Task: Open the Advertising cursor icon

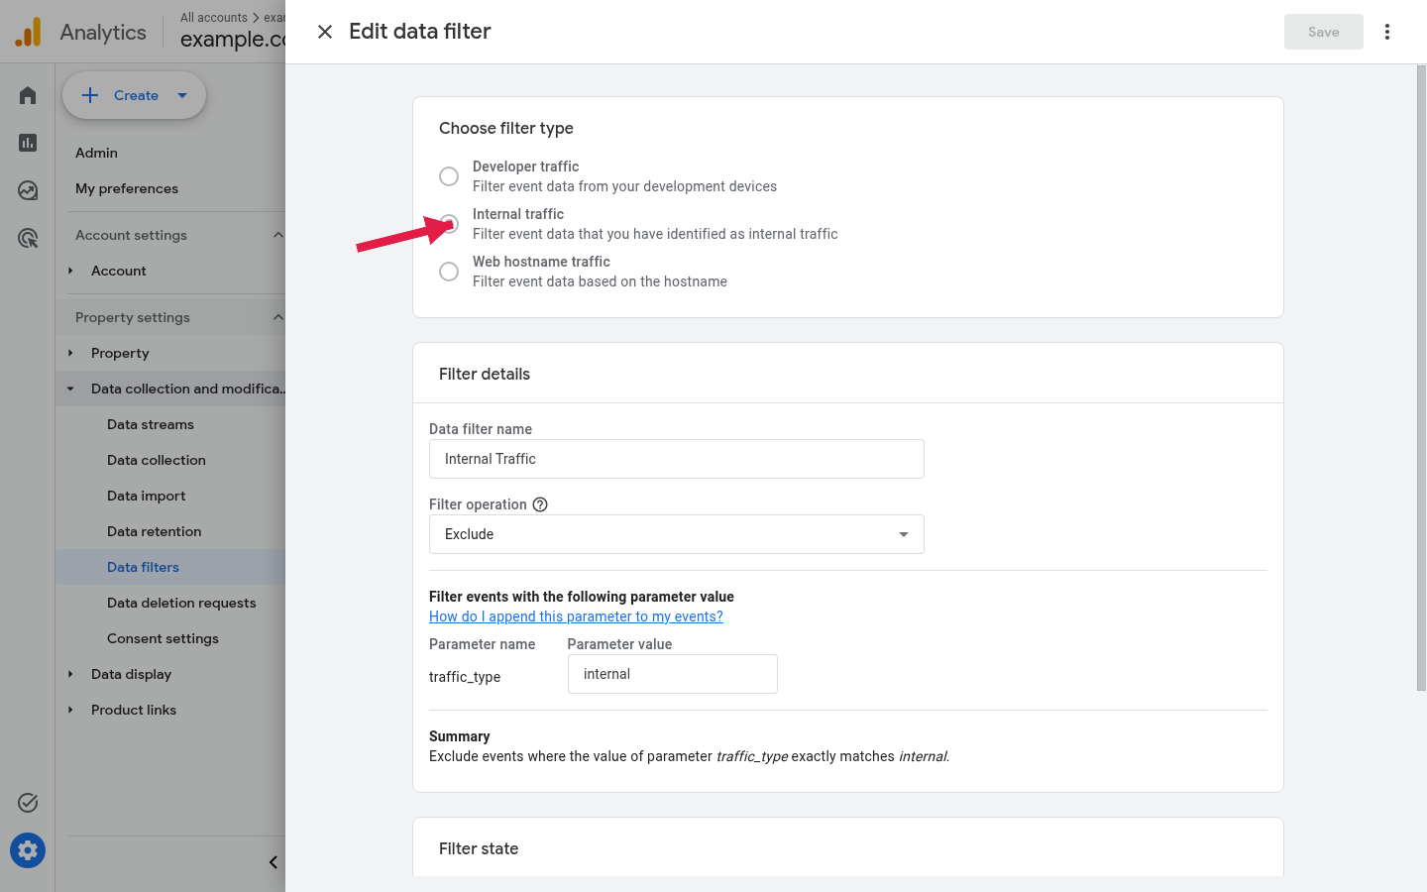Action: pyautogui.click(x=28, y=238)
